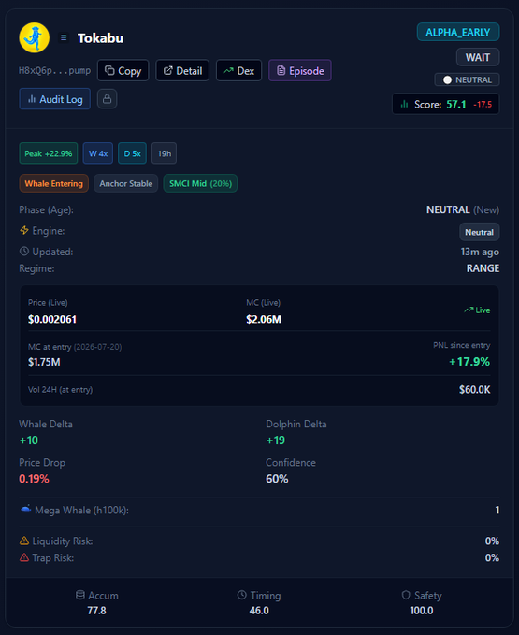
Task: Click the SMCI Mid (20%) tag
Action: coord(200,183)
